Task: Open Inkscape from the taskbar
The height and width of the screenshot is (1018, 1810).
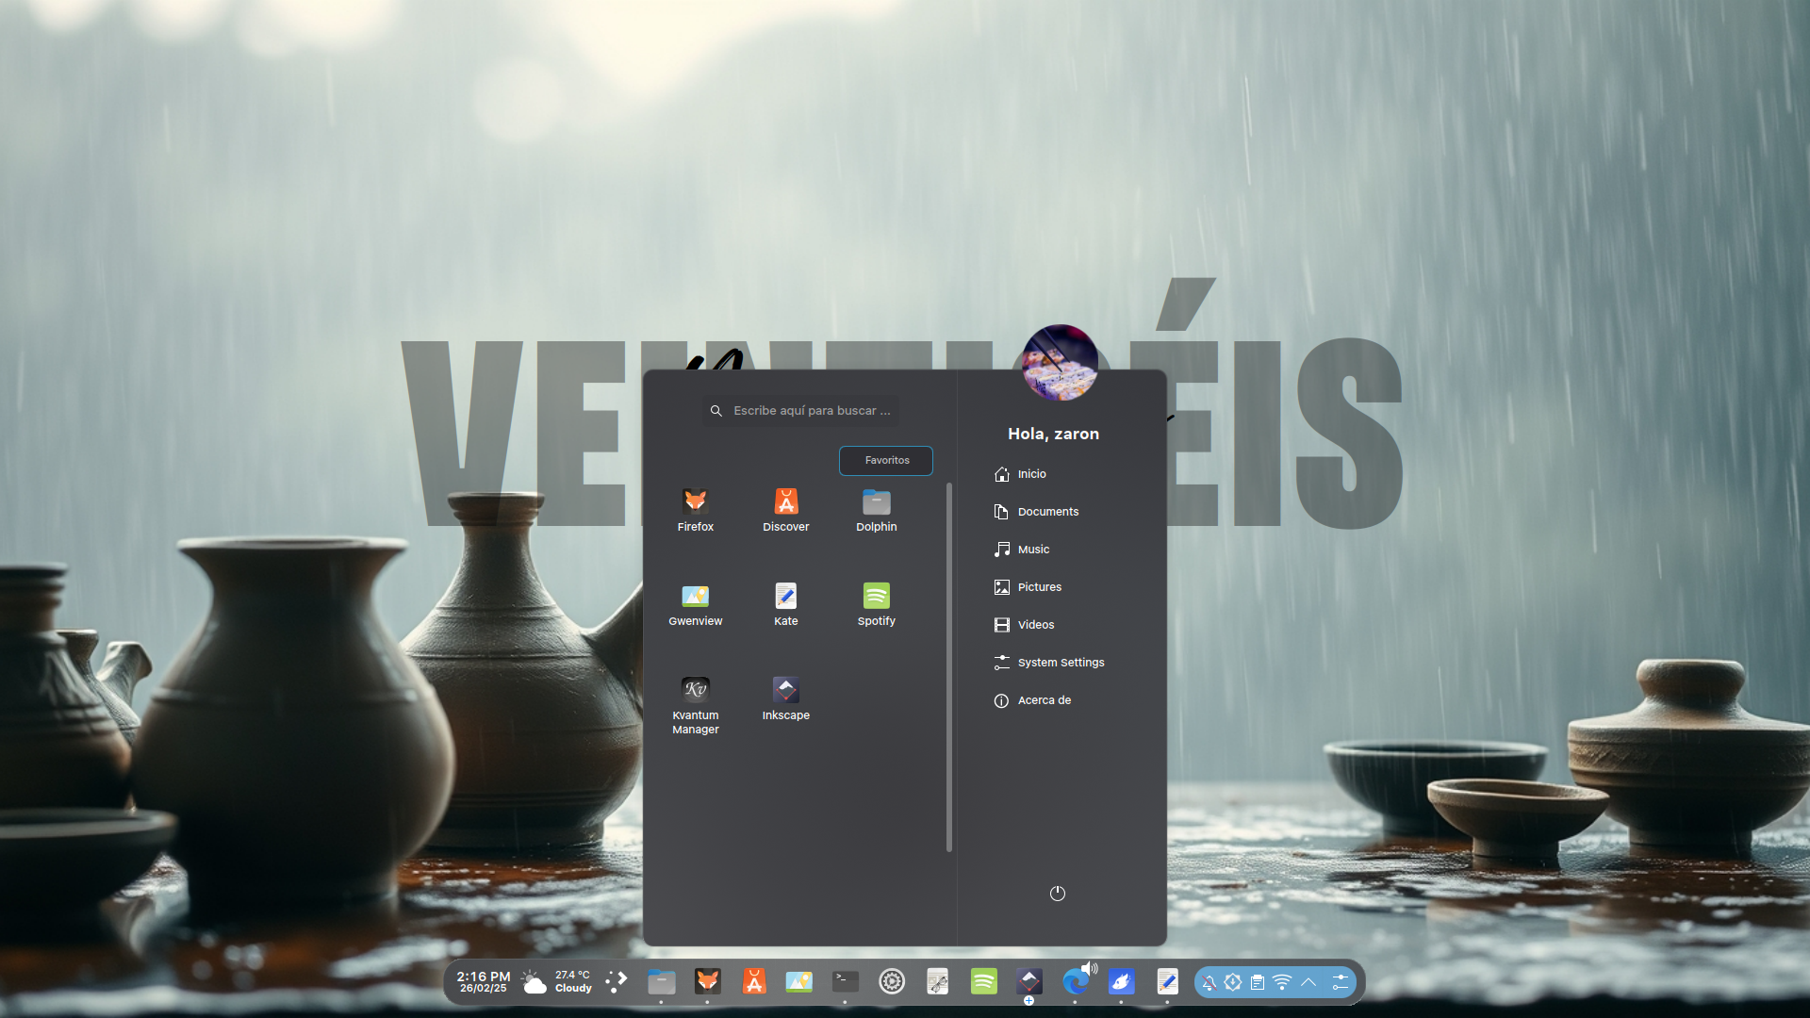Action: [1029, 982]
